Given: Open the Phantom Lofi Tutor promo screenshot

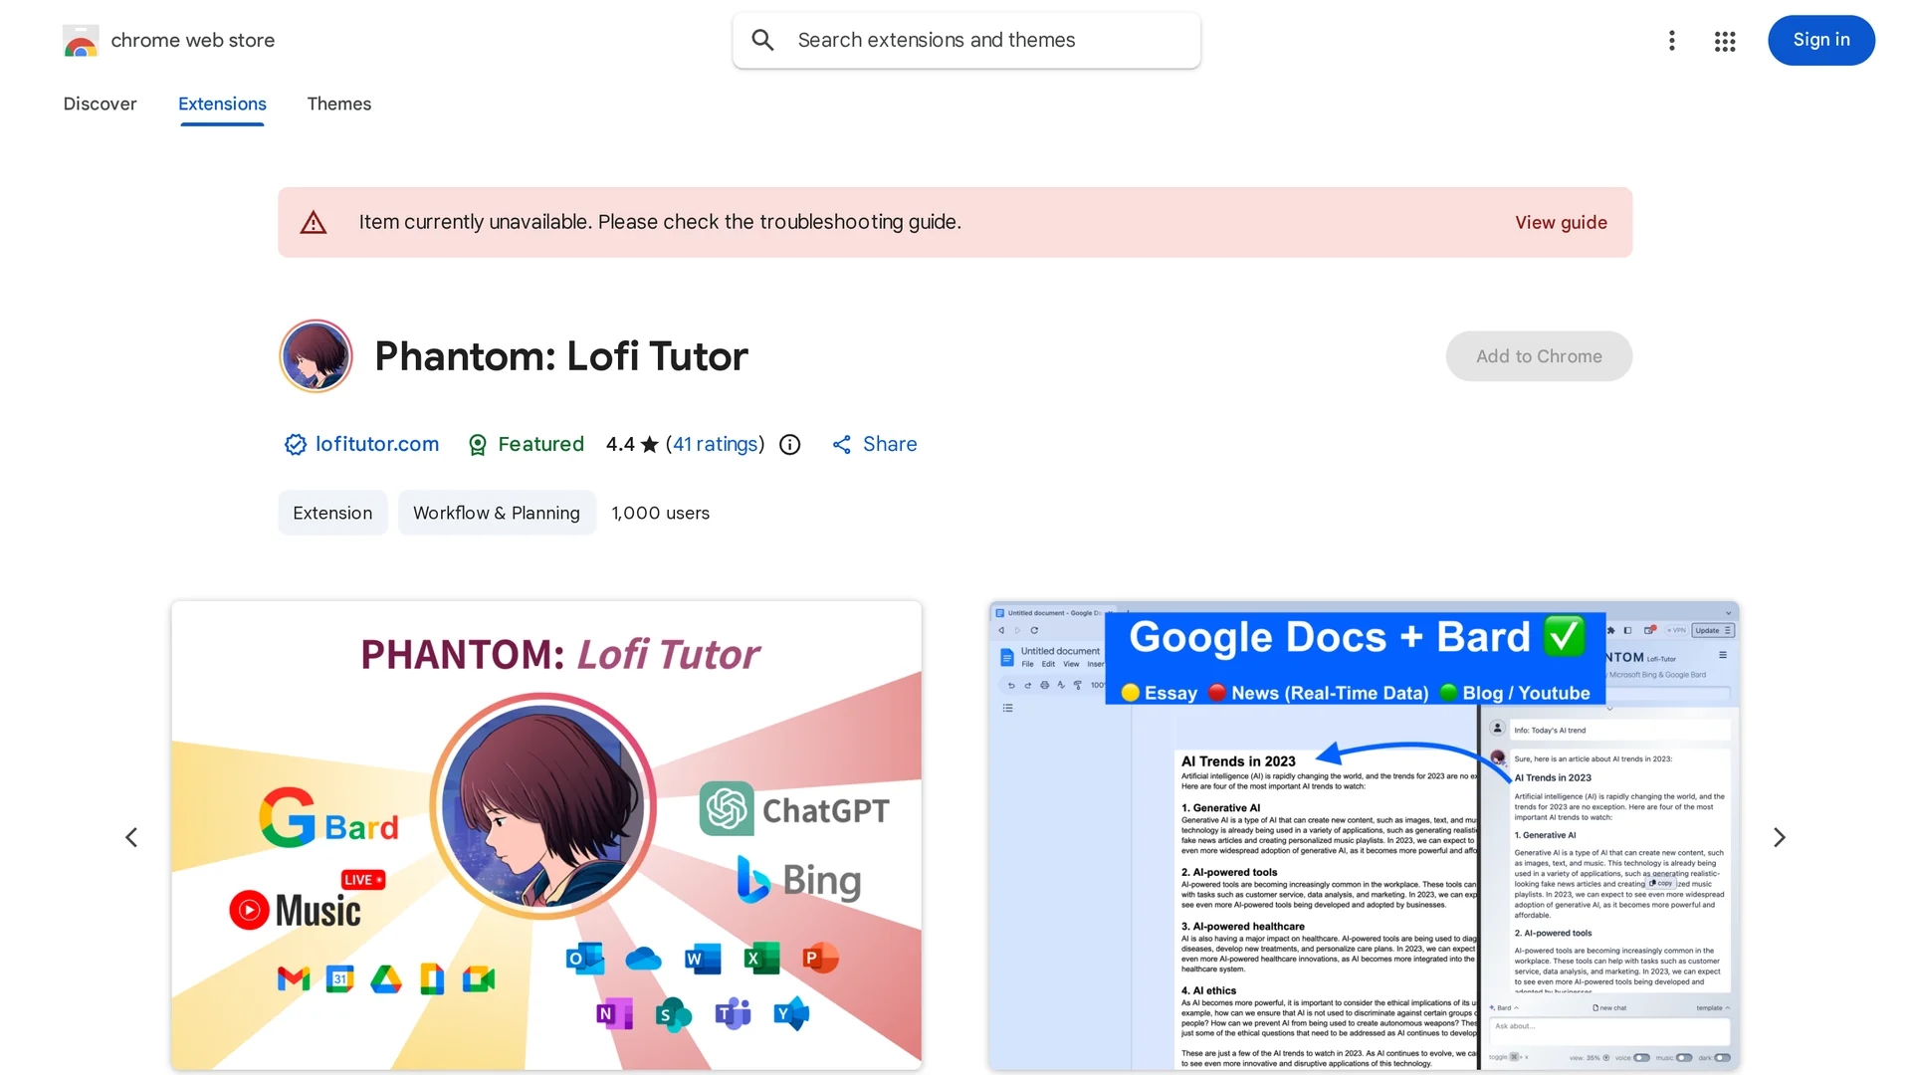Looking at the screenshot, I should point(546,835).
